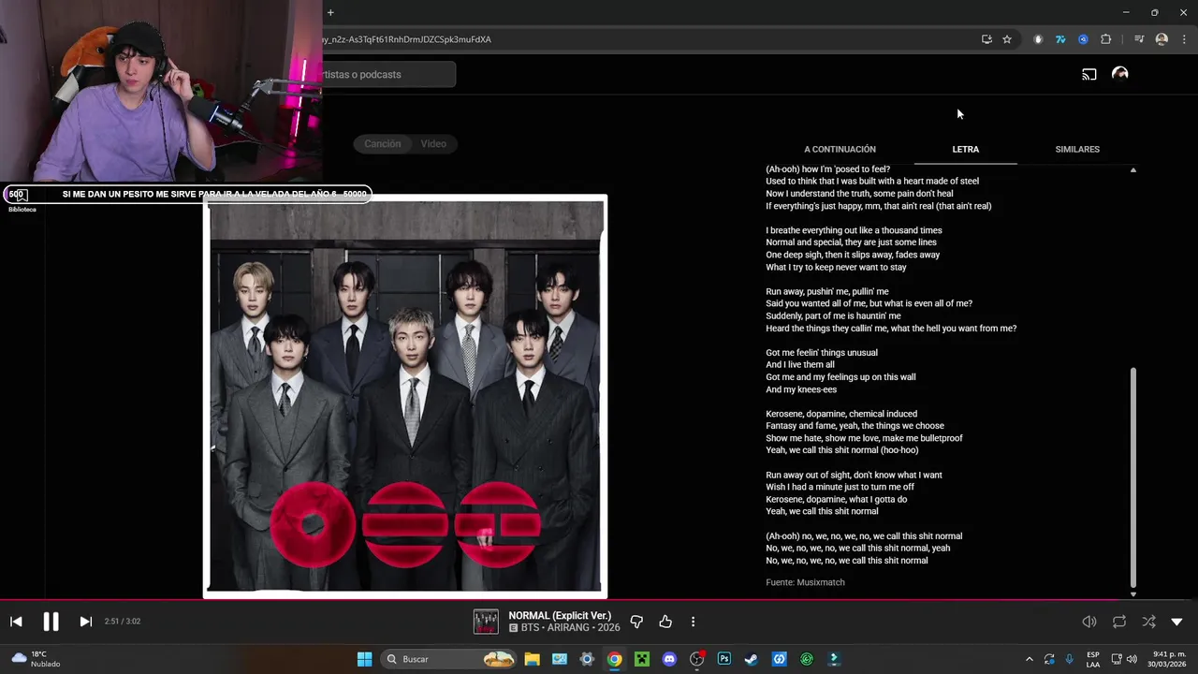
Task: Click lyric 'Kerosene, dopamine, chemical induced'
Action: click(x=841, y=414)
